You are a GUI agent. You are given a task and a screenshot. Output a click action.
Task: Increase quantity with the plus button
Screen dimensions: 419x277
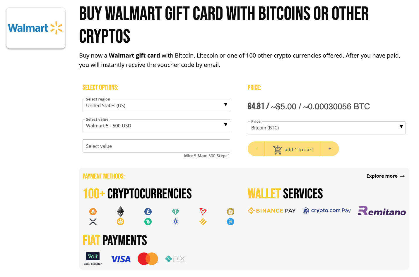click(x=330, y=149)
